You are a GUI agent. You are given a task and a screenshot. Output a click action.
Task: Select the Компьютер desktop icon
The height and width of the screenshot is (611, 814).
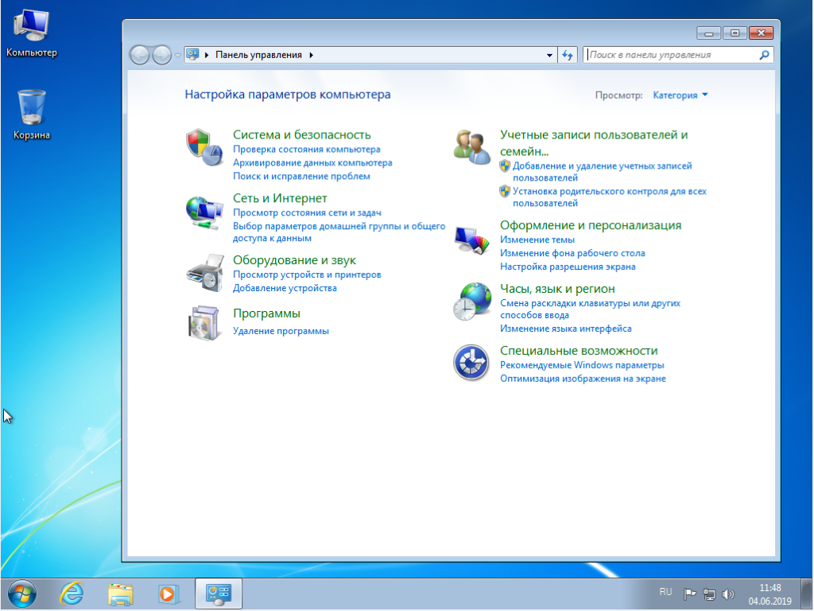tap(32, 32)
